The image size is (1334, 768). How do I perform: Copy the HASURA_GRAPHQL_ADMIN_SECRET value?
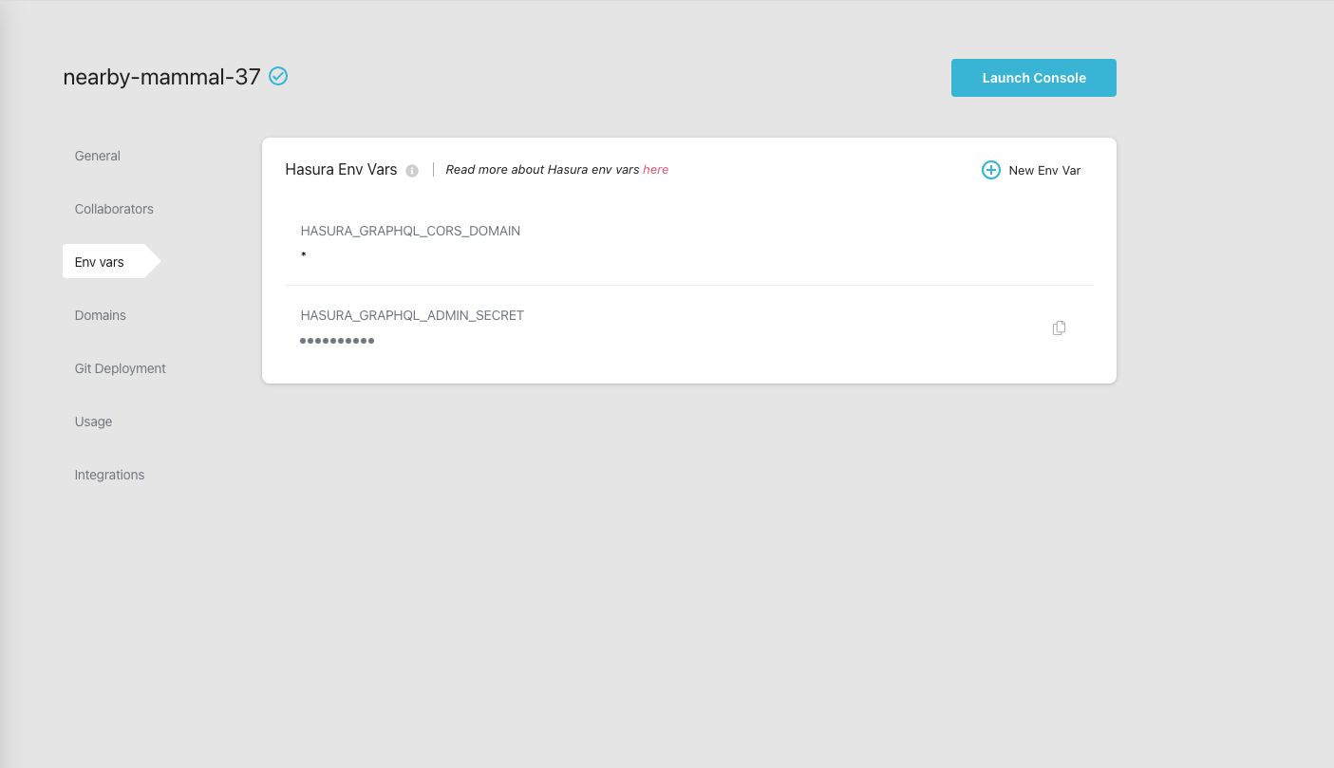(1059, 328)
